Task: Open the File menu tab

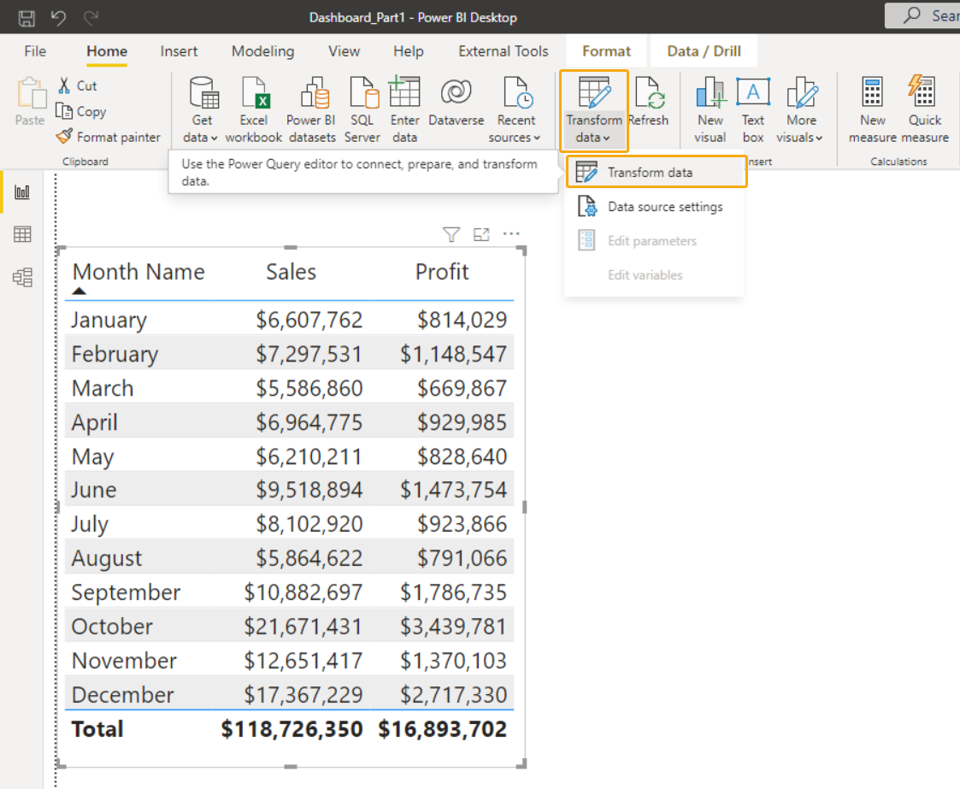Action: (x=36, y=51)
